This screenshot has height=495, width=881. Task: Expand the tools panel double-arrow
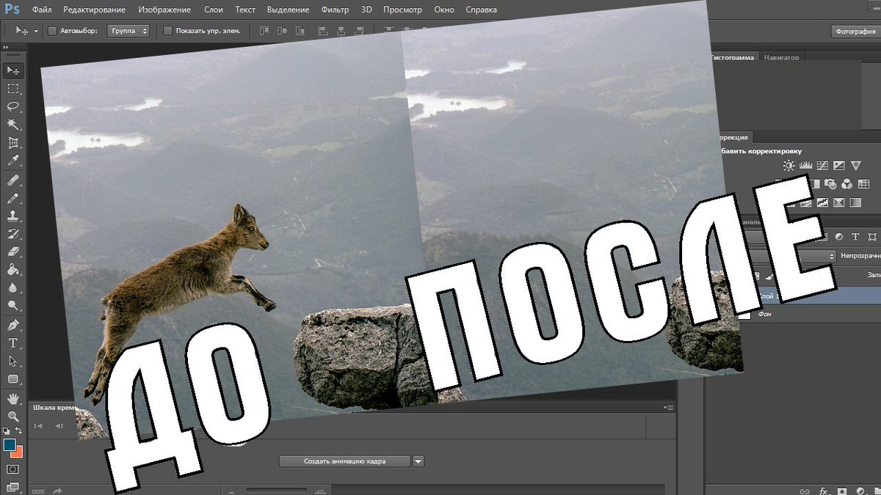coord(7,47)
